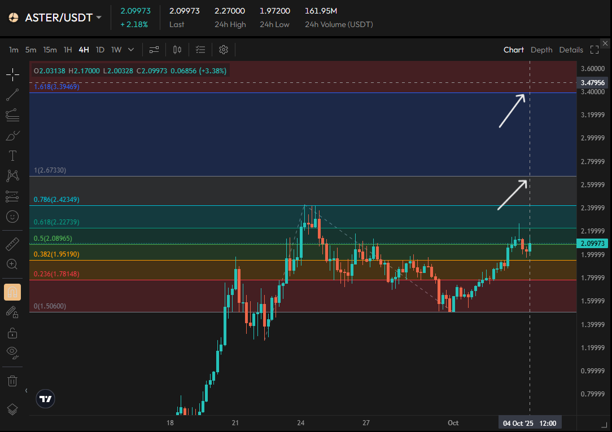Screen dimensions: 612x432
Task: Click the 0.236(1.78148) Fibonacci level label
Action: tap(56, 274)
